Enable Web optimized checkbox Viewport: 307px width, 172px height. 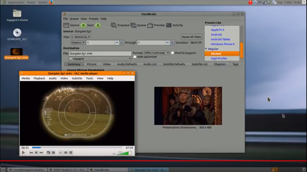[135, 57]
